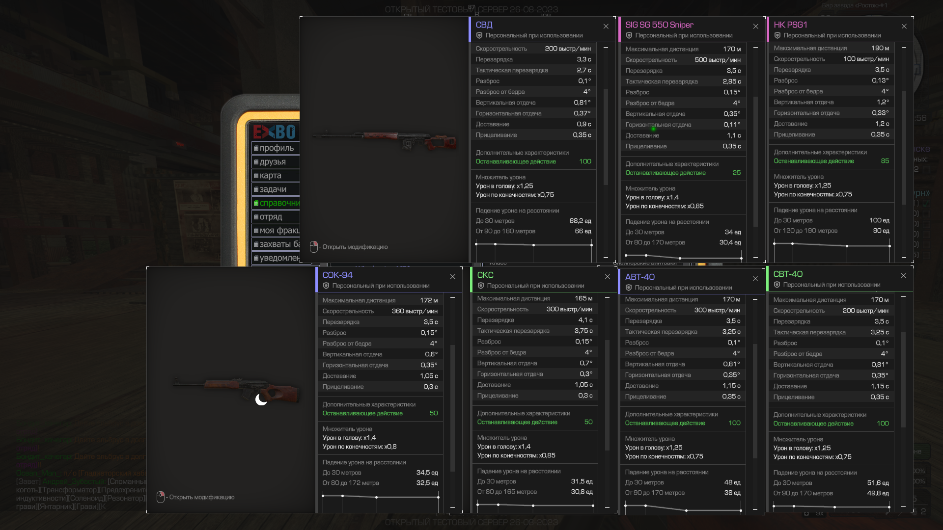Click СОК-94 Урон по конечностям x0,8 line
943x530 pixels.
pos(360,447)
